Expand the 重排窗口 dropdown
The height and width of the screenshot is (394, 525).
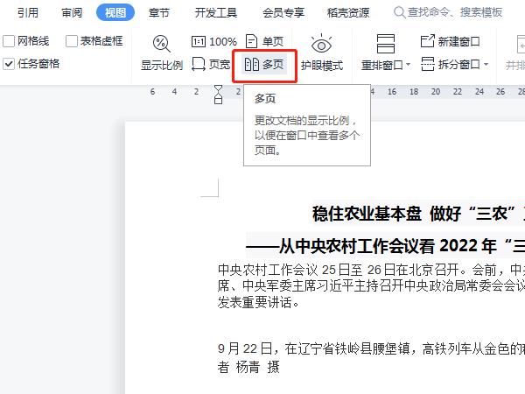tap(384, 65)
